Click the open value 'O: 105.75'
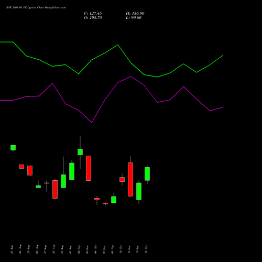This screenshot has width=262, height=262. point(93,18)
